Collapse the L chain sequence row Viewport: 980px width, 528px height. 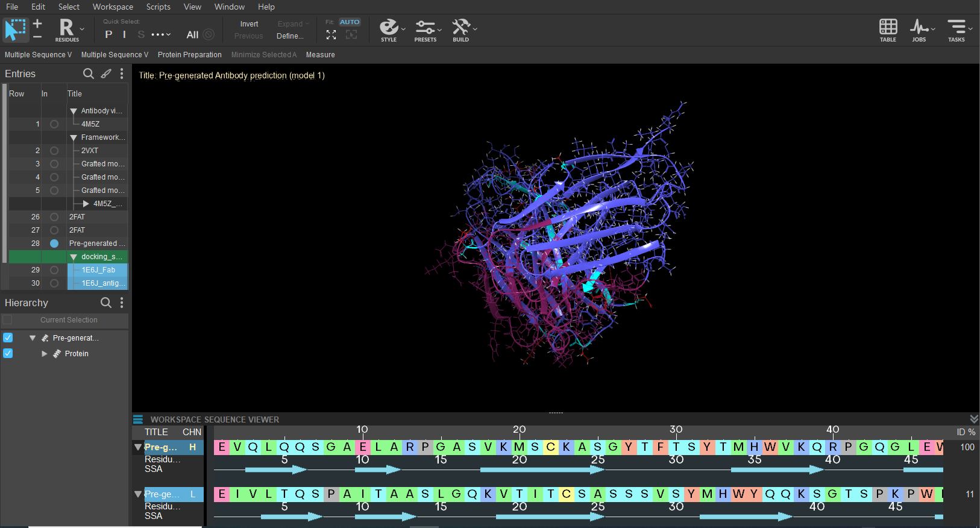[x=138, y=494]
